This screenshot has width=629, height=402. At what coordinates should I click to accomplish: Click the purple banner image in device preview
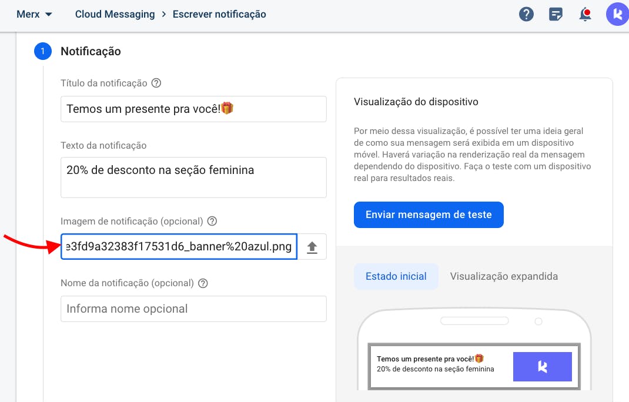click(542, 366)
